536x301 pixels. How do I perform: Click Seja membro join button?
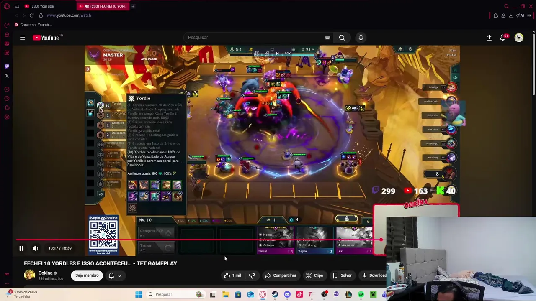click(x=87, y=275)
